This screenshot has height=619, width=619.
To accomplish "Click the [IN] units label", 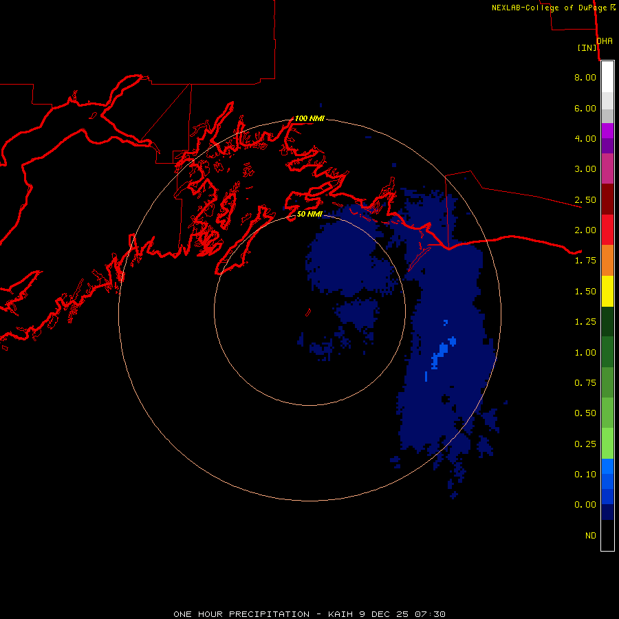I will pos(587,47).
